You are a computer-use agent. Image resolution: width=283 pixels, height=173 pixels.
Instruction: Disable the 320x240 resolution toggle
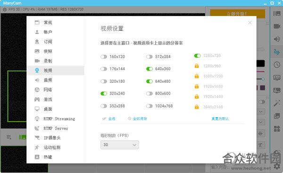[104, 94]
